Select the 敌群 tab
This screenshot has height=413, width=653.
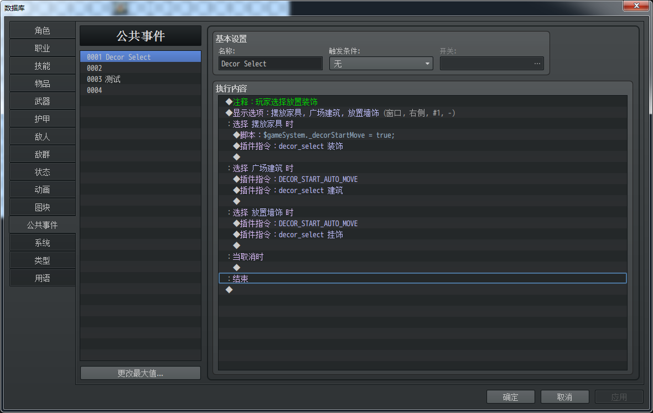pyautogui.click(x=43, y=154)
